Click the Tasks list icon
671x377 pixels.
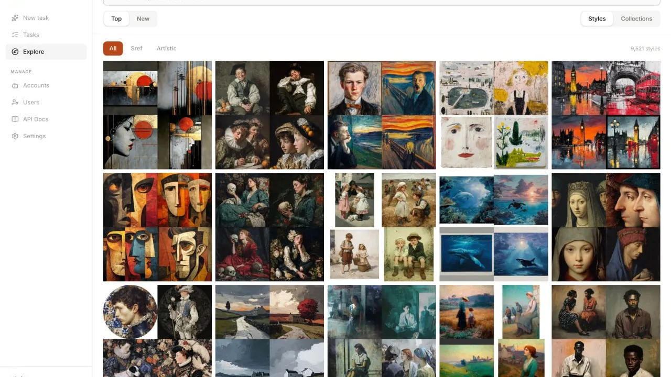click(x=15, y=35)
